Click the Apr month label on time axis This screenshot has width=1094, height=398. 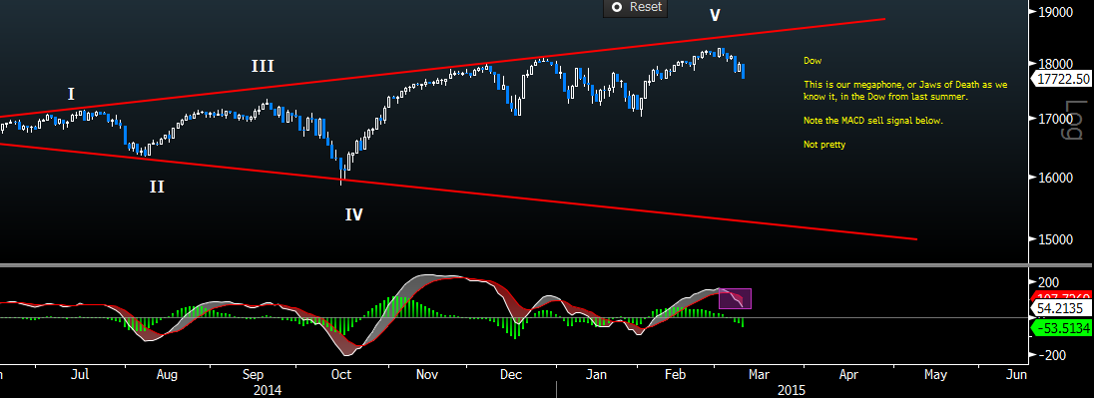pos(848,374)
